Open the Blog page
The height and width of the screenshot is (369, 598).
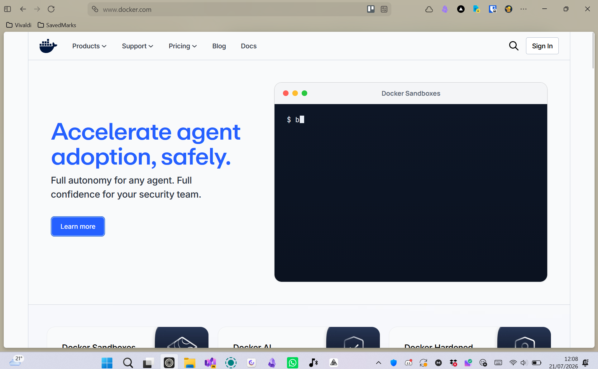coord(219,46)
